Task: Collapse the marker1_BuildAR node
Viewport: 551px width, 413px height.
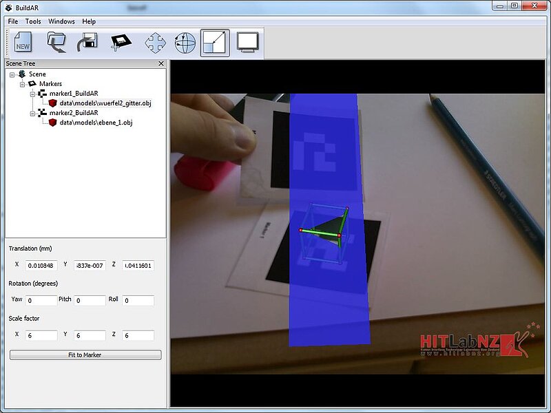Action: pyautogui.click(x=32, y=94)
